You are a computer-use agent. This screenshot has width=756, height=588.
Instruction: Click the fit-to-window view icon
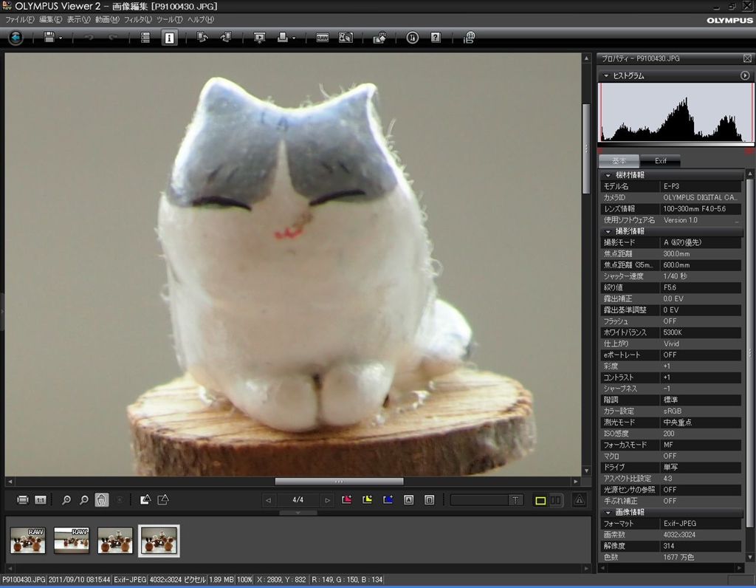(x=23, y=500)
